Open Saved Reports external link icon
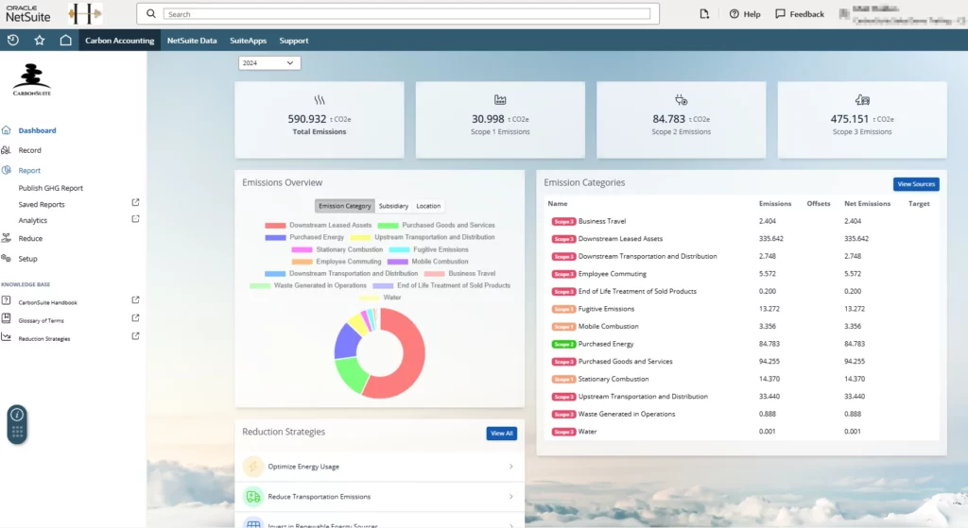This screenshot has height=528, width=968. point(135,202)
